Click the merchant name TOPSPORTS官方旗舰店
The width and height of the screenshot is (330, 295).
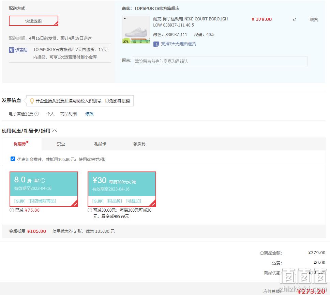157,9
